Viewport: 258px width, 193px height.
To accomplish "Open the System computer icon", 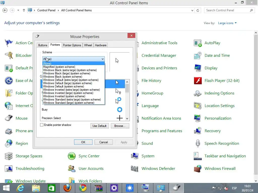I will tap(135, 156).
